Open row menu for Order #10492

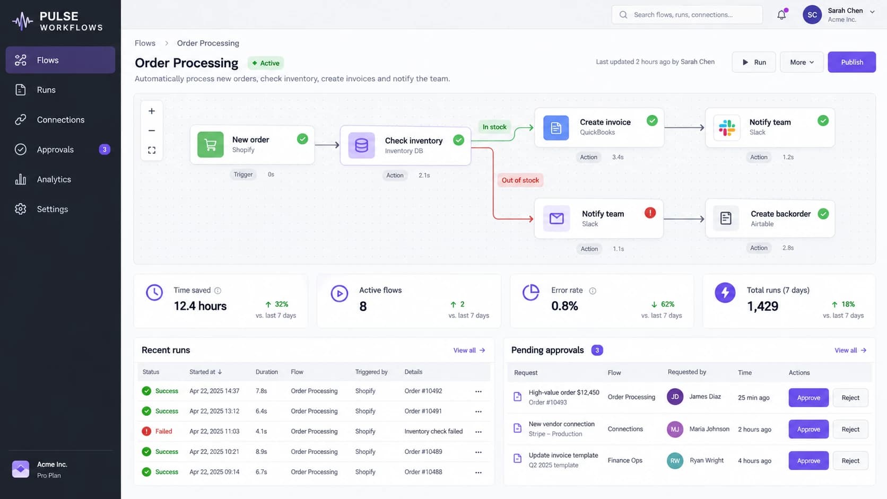point(479,391)
